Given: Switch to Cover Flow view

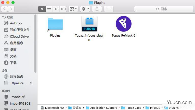Looking at the screenshot, I should coord(63,9).
